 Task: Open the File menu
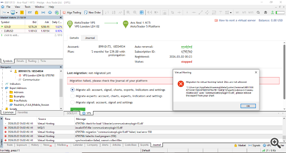point(8,7)
